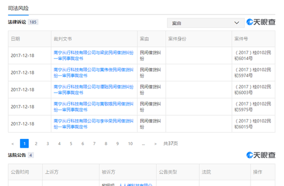Go to page 9 of lawsuits
Image resolution: width=284 pixels, height=186 pixels.
point(118,144)
